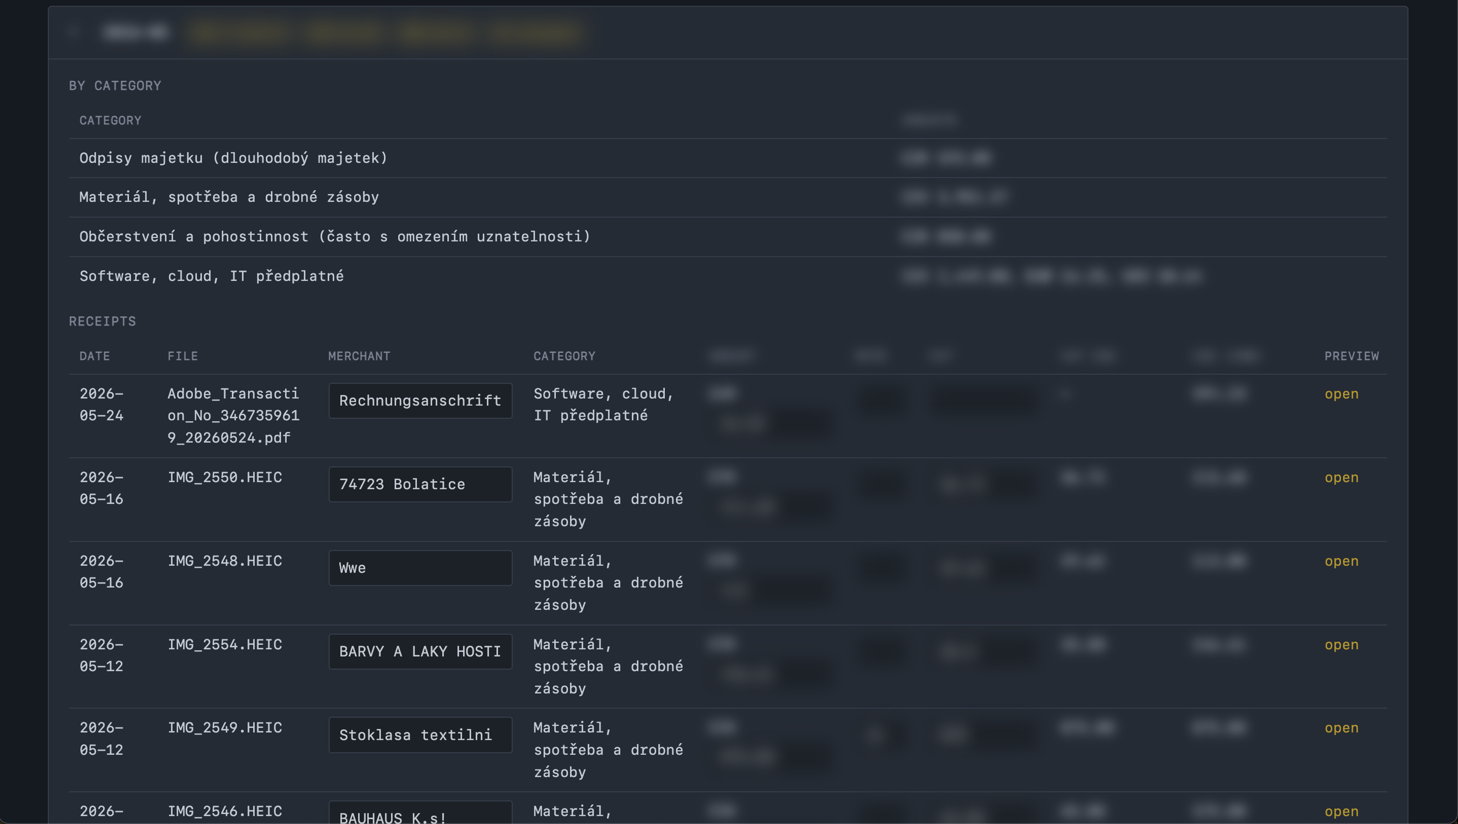Screen dimensions: 1458x824
Task: Open preview for IMG_2548.HEIC receipt
Action: [x=1341, y=561]
